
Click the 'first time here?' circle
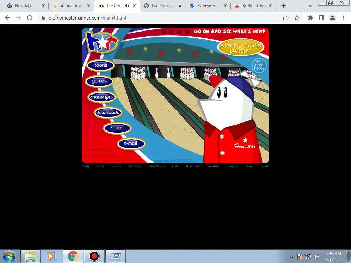[x=259, y=65]
